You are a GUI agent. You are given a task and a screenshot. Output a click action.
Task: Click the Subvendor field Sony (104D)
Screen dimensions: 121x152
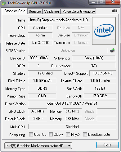click(x=94, y=58)
